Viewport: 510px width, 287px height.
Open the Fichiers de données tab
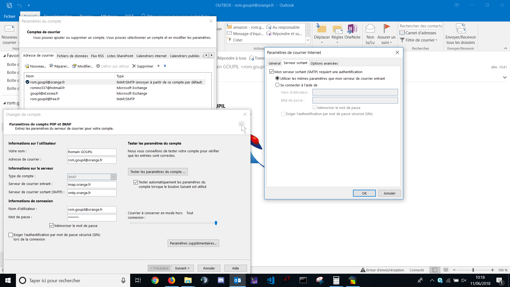tap(72, 56)
